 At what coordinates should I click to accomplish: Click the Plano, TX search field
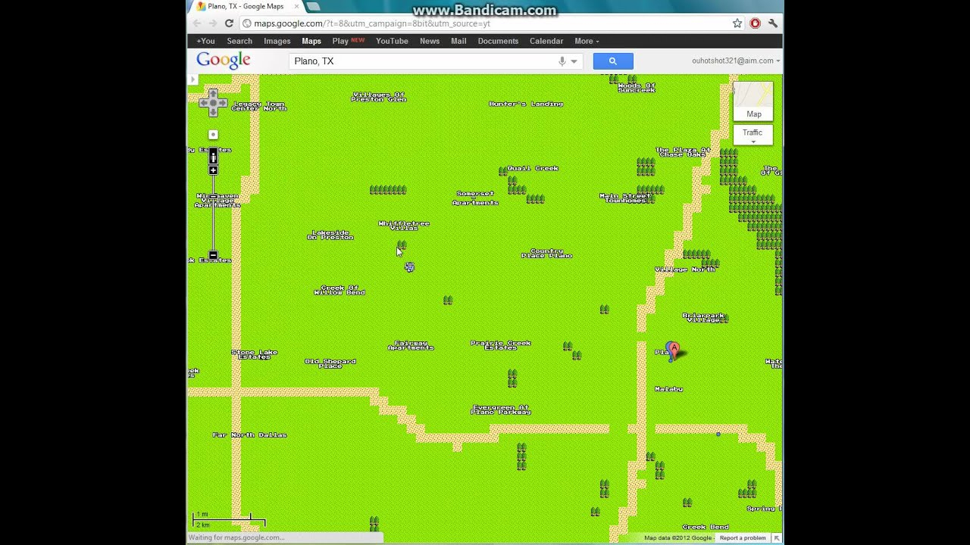point(421,61)
